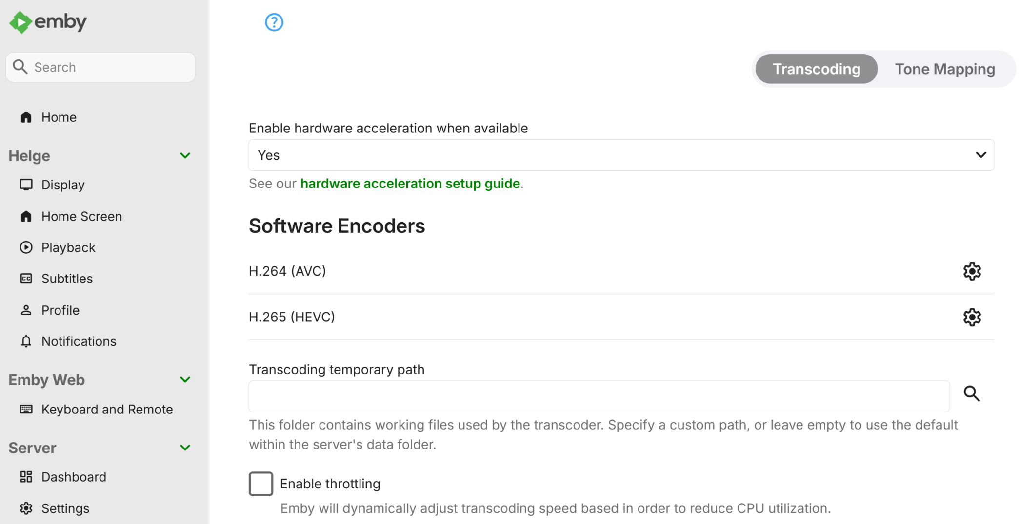Viewport: 1019px width, 524px height.
Task: Collapse the Helge section
Action: [185, 155]
